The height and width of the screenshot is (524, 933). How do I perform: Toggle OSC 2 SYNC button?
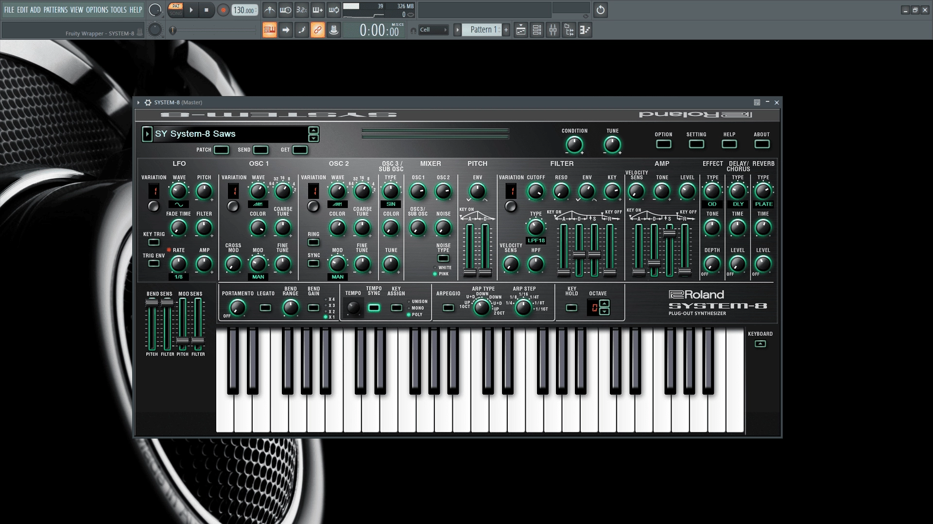[313, 263]
